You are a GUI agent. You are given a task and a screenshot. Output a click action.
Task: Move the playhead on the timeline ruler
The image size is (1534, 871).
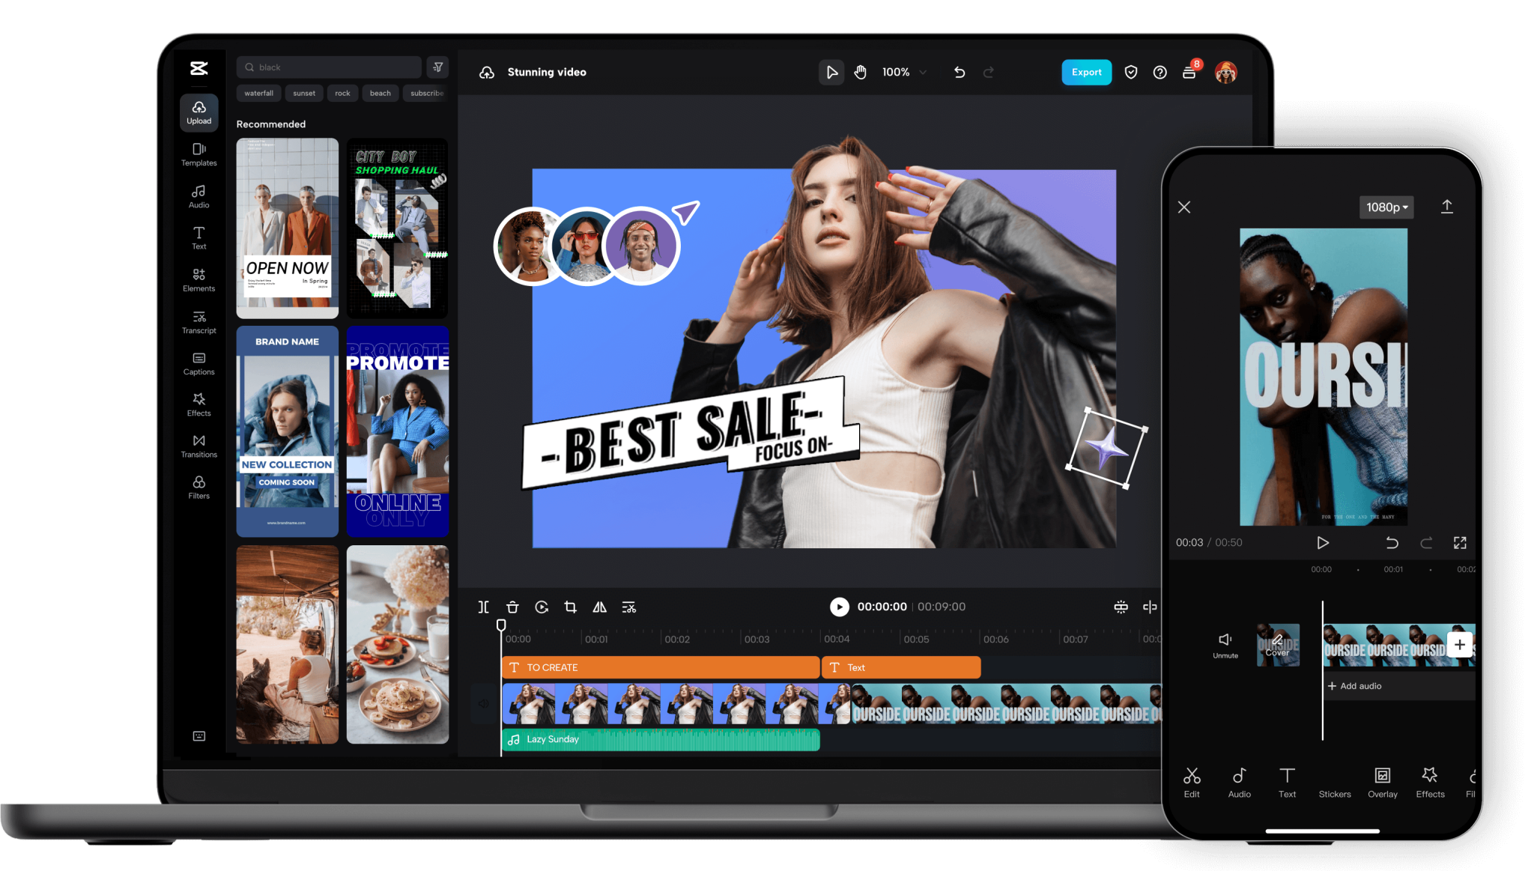[x=502, y=624]
